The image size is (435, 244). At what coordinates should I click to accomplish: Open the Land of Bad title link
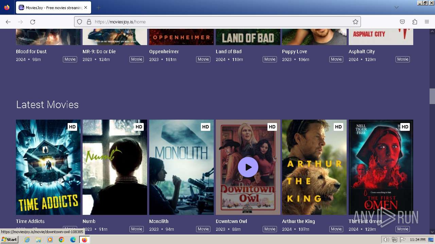(x=229, y=52)
